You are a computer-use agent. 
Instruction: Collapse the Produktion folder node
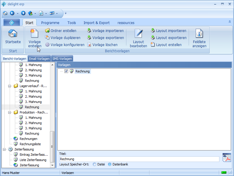point(9,112)
